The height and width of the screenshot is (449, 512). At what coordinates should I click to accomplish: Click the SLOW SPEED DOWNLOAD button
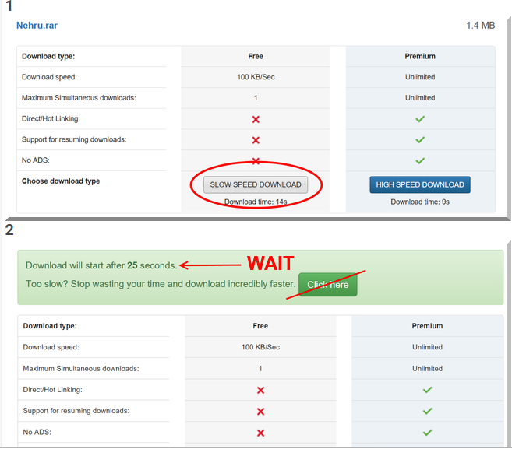(x=256, y=184)
